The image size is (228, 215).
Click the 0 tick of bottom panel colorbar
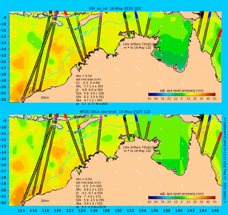tap(182, 202)
